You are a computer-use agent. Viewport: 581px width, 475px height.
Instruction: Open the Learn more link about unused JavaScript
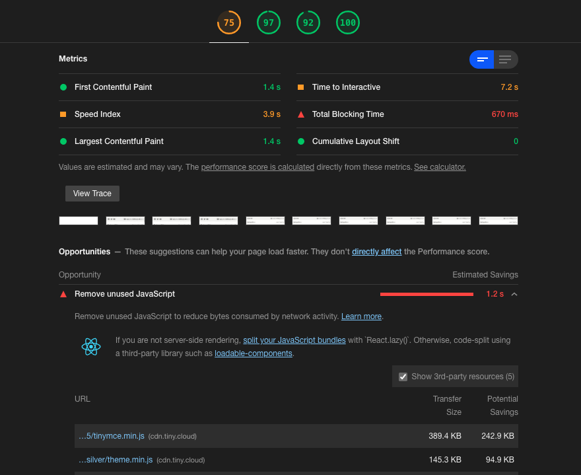[361, 316]
